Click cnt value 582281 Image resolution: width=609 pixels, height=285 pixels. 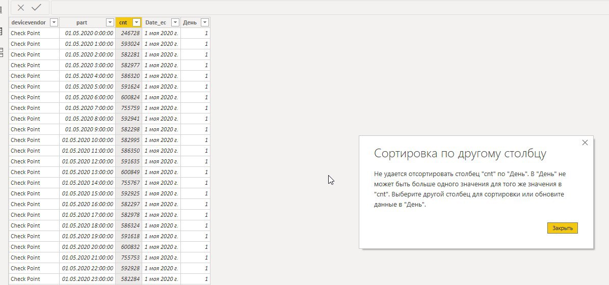pos(128,54)
